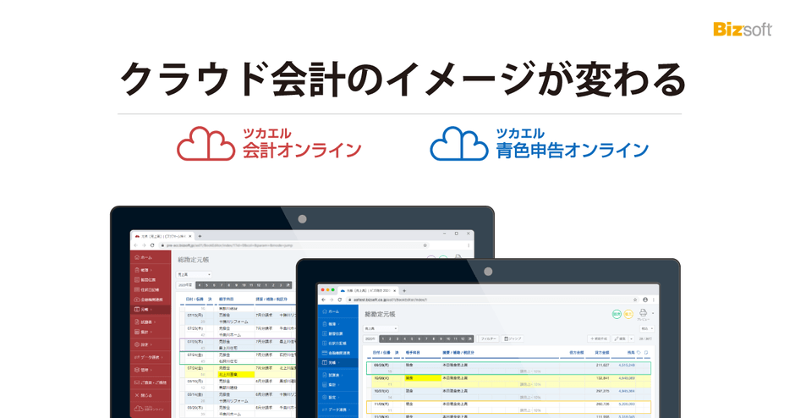Click the Bizsoft logo in the banner
This screenshot has width=795, height=418.
pos(743,30)
